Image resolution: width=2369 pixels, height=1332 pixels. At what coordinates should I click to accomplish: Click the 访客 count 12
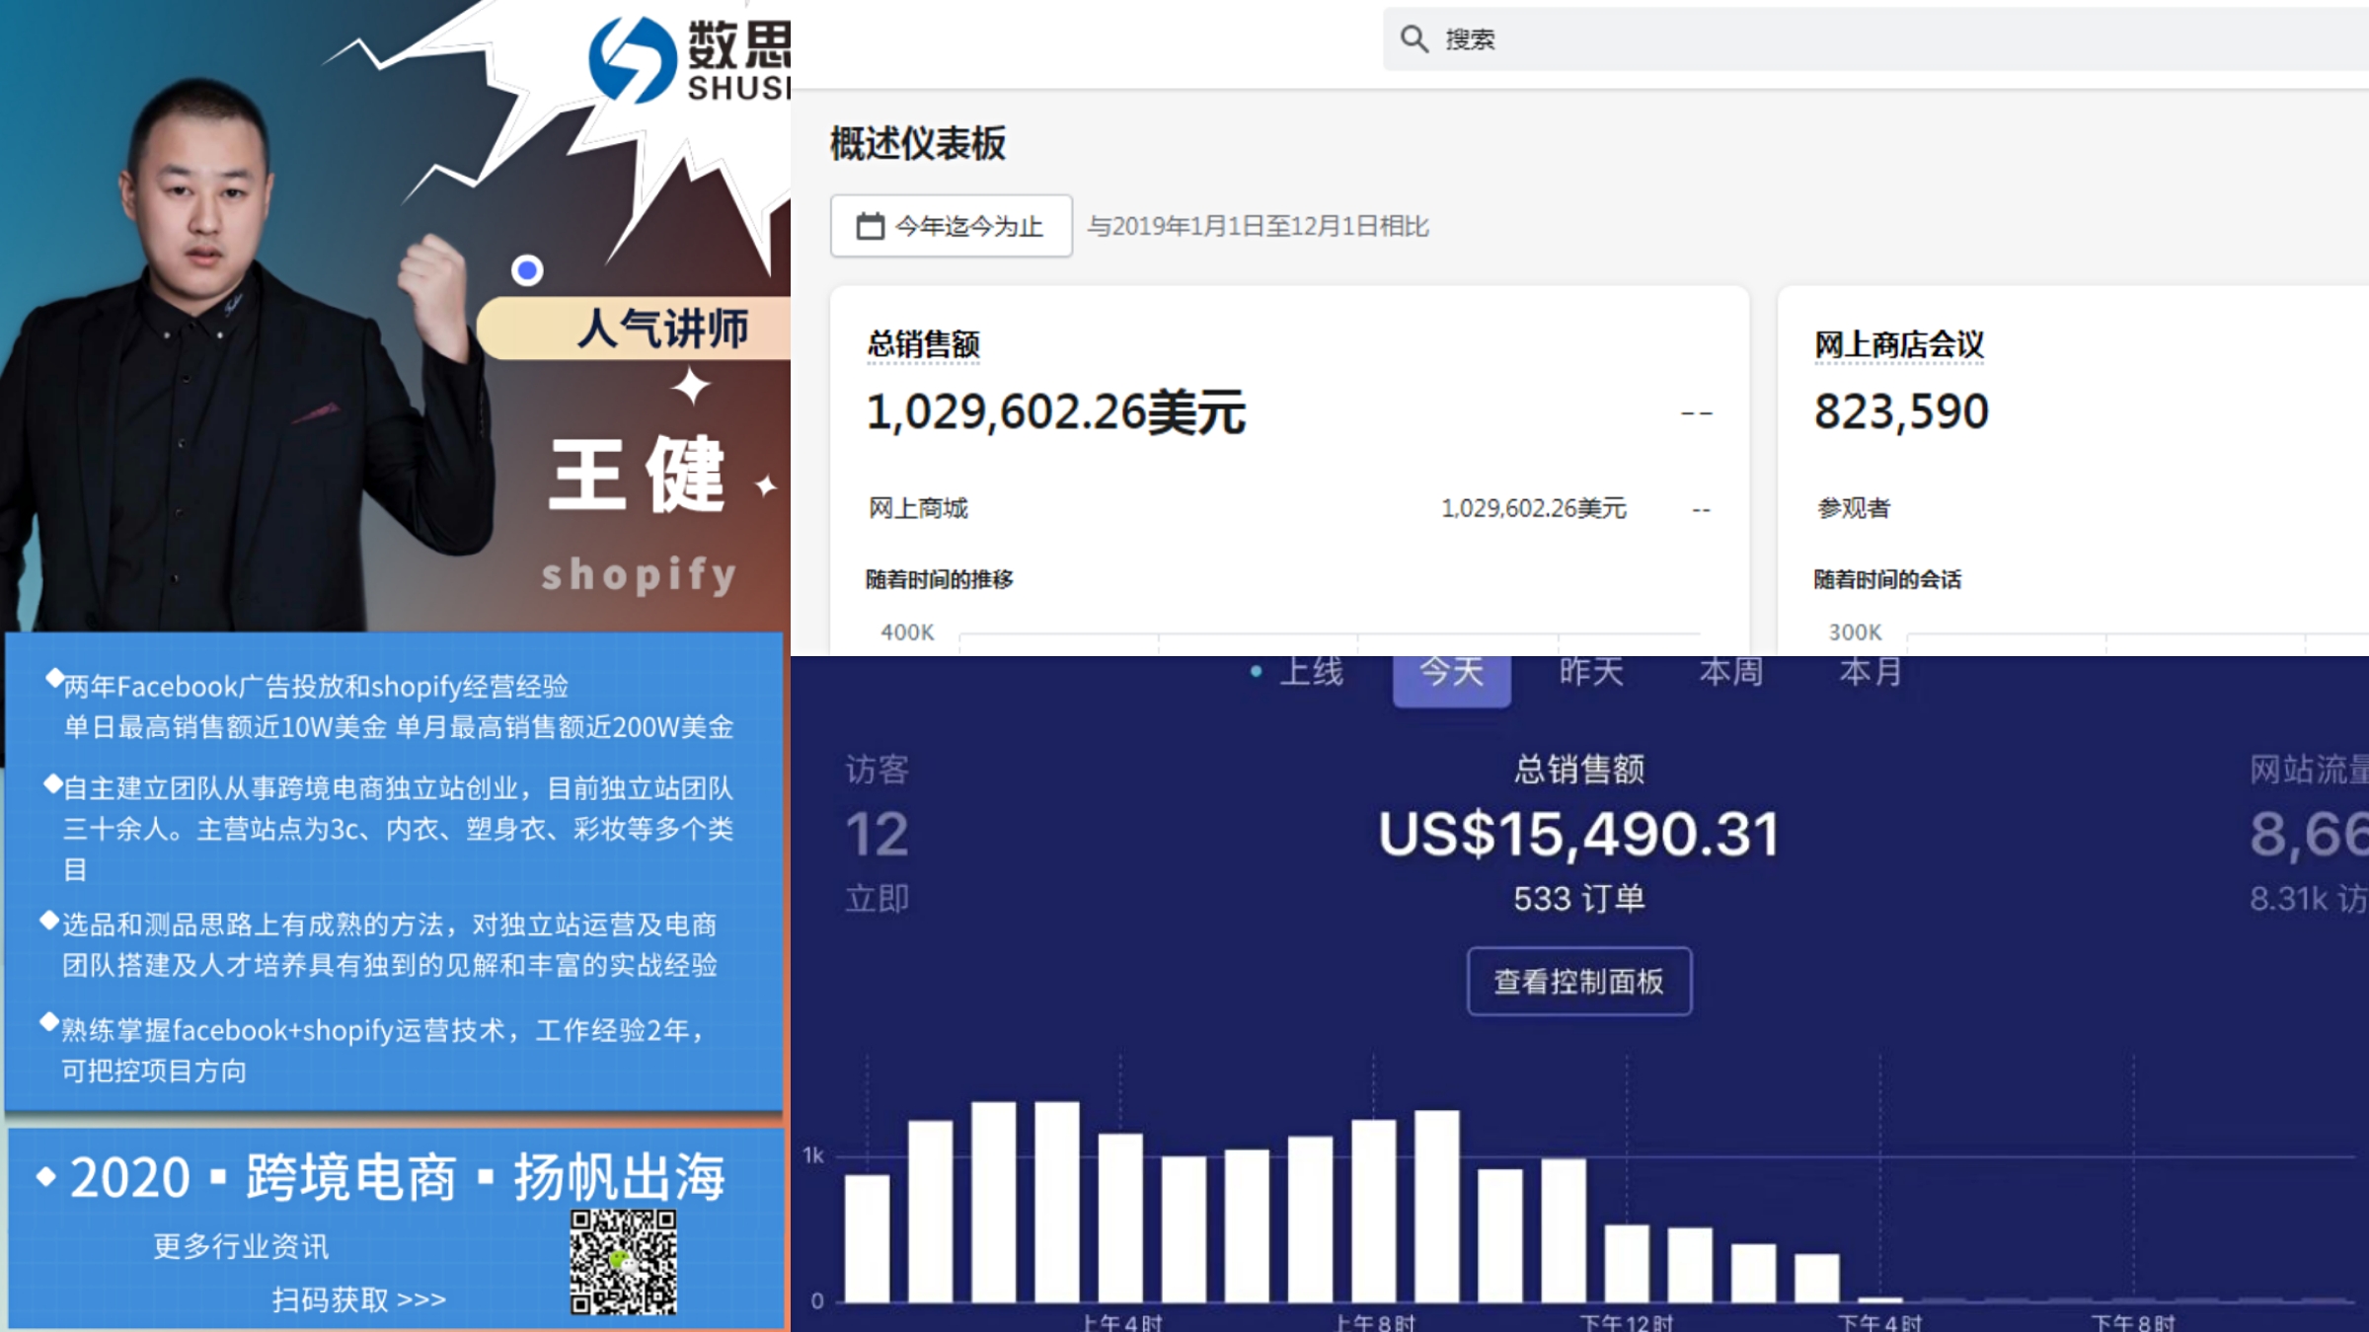(877, 836)
